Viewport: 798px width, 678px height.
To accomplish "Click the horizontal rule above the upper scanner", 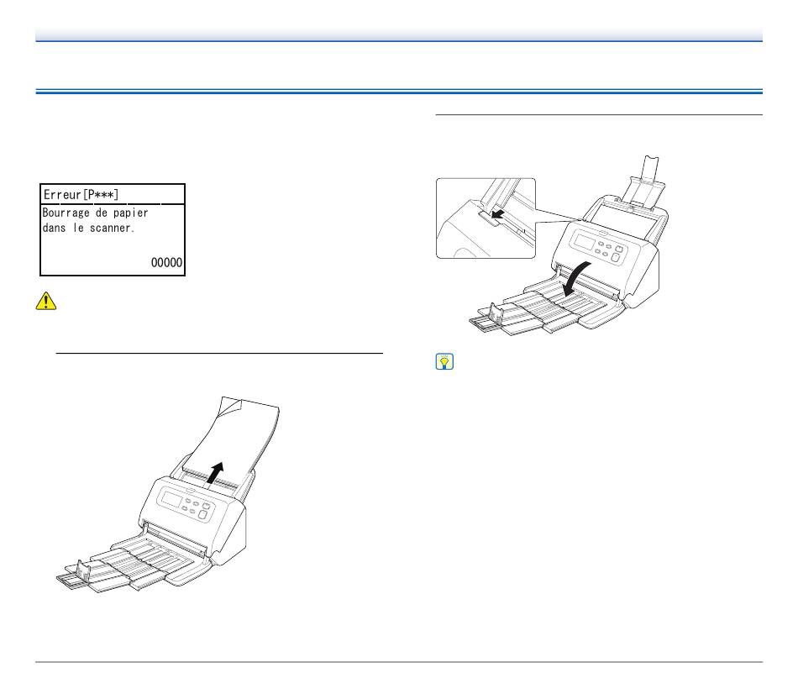I will pos(599,115).
